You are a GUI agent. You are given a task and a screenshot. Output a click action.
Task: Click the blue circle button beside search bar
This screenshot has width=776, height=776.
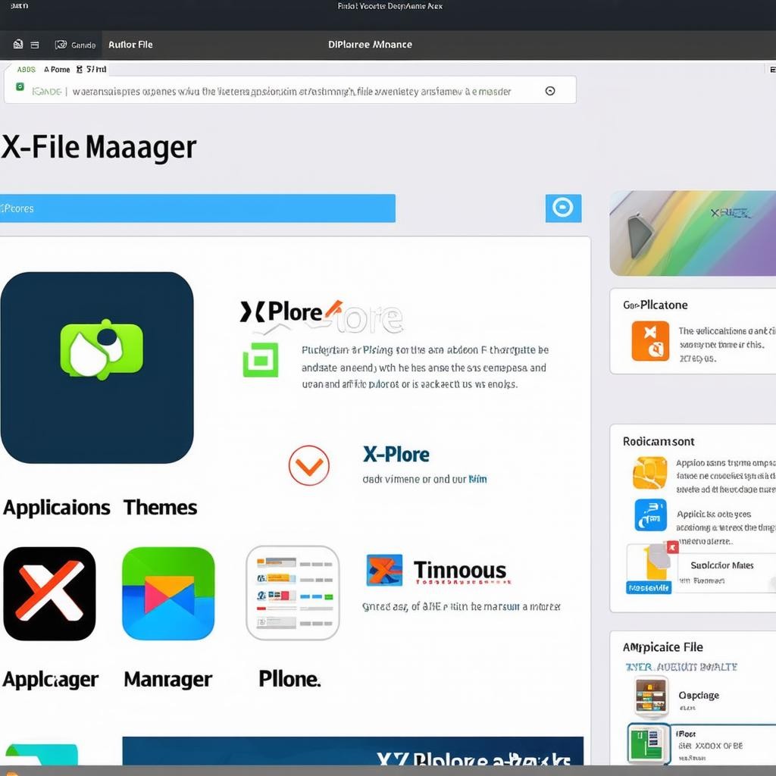(x=563, y=208)
